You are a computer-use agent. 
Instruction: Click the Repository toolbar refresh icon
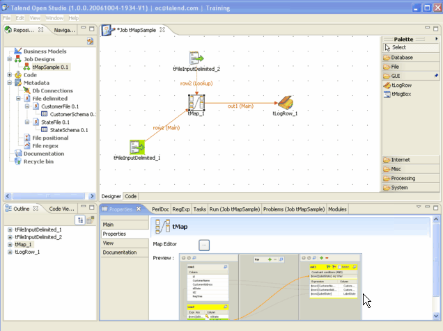(x=90, y=42)
